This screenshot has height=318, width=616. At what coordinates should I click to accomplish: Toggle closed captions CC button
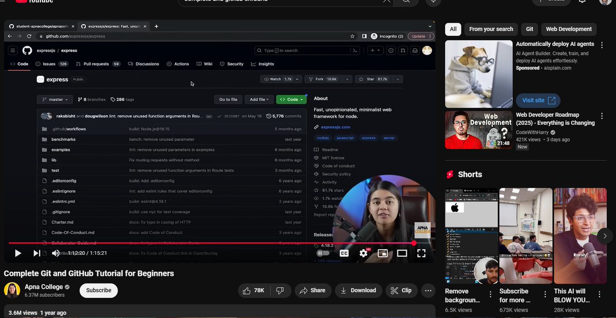coord(344,253)
